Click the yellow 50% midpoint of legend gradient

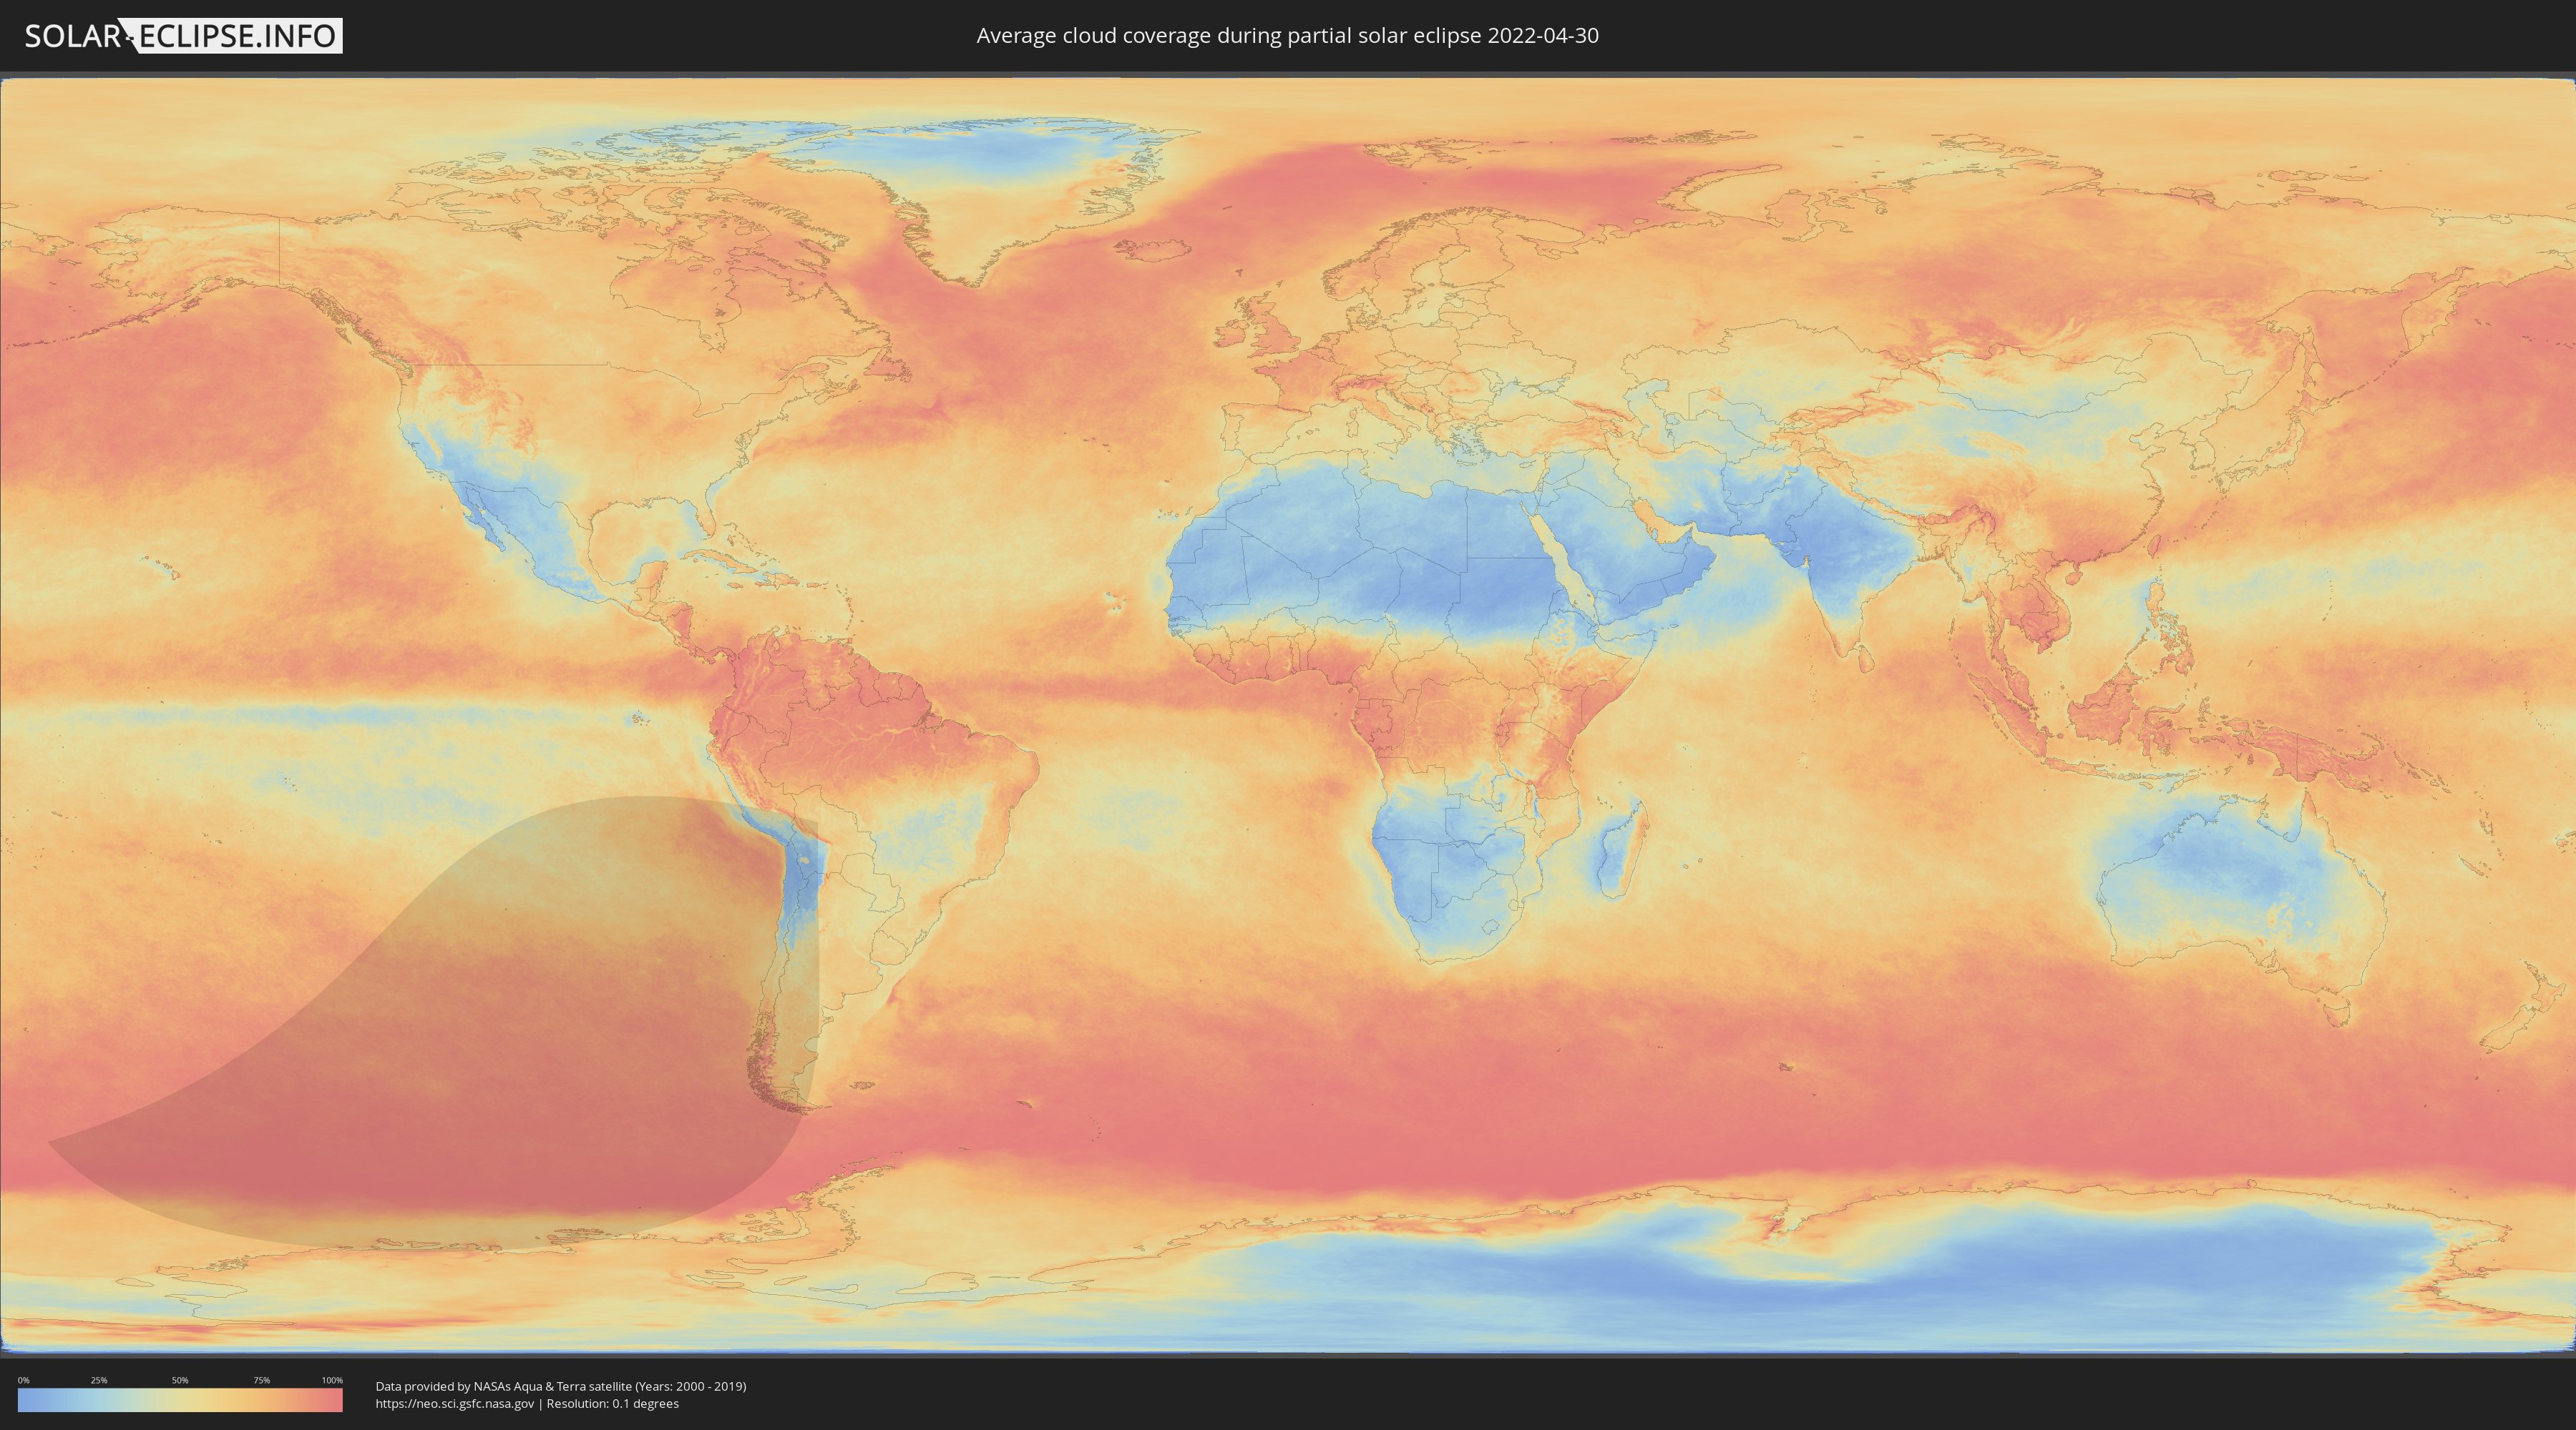tap(180, 1400)
